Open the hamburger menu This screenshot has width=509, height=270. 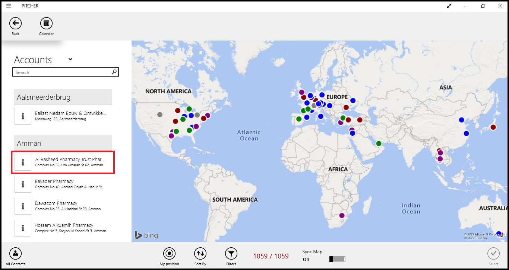coord(9,6)
